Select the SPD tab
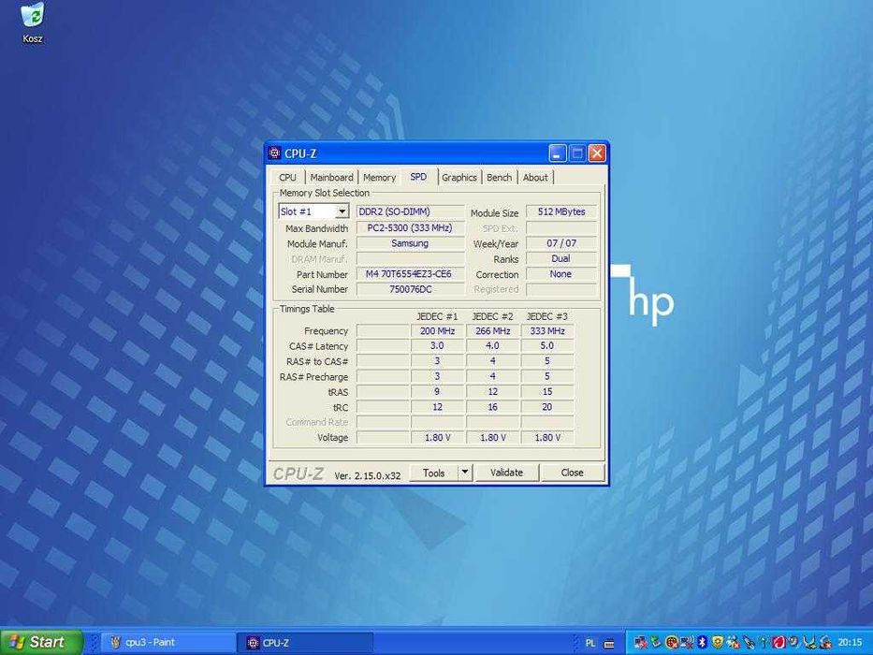Screen dimensions: 873x655 coord(418,177)
